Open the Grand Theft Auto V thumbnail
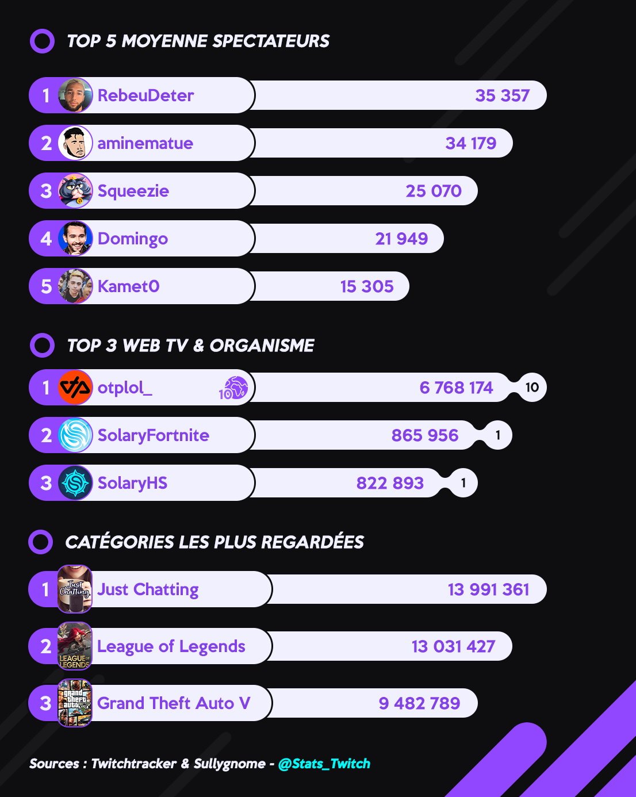 coord(75,703)
